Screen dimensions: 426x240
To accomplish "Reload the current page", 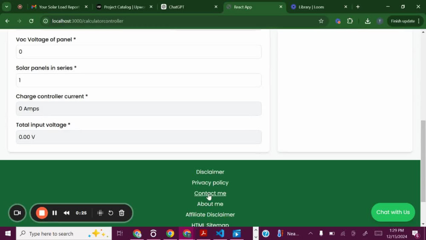I will click(x=31, y=21).
